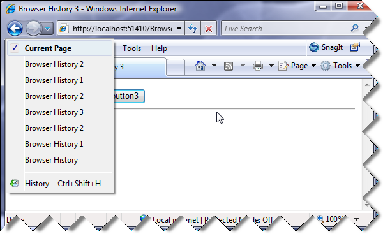The width and height of the screenshot is (383, 234).
Task: Open the History item with Ctrl+Shift+H
Action: [x=60, y=184]
